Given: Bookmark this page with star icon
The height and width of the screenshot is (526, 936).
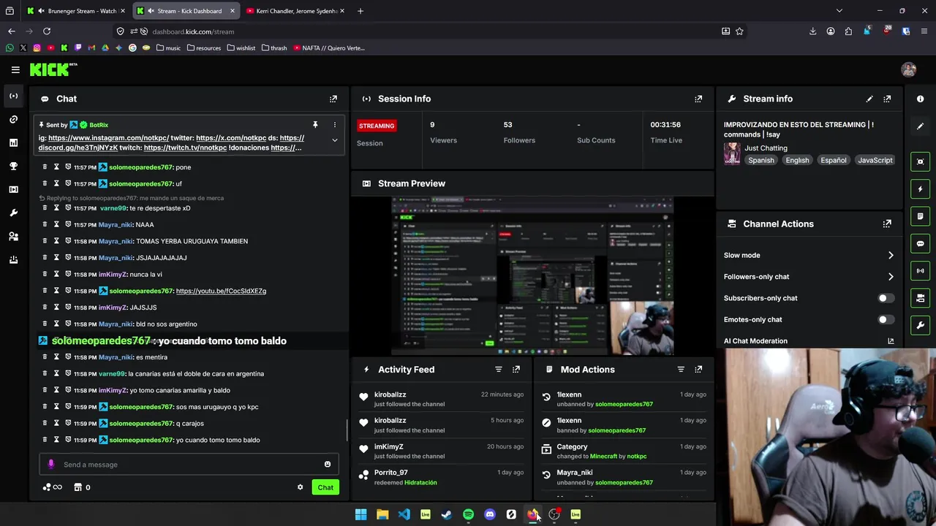Looking at the screenshot, I should [739, 31].
